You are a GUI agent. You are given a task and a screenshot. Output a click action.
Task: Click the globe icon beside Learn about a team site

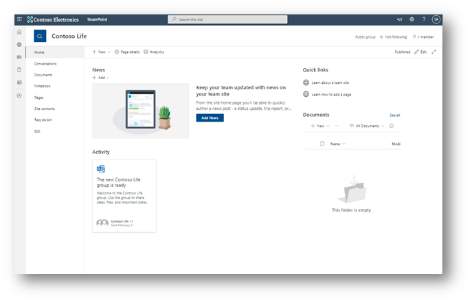(x=306, y=82)
